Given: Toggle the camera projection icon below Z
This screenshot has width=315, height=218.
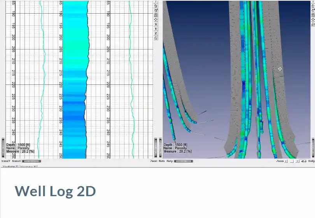Looking at the screenshot, I should pos(156,38).
